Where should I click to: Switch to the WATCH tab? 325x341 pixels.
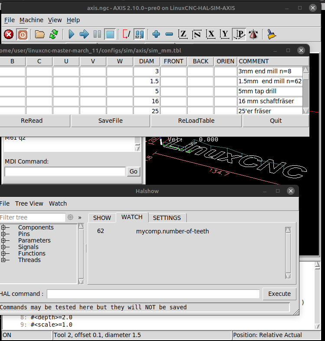[132, 217]
